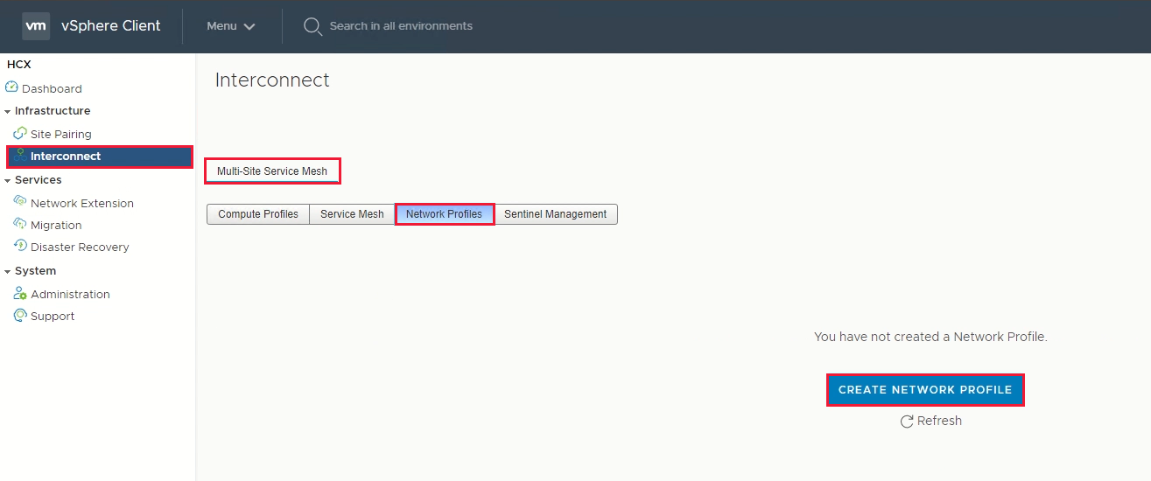Collapse the Infrastructure section

[7, 111]
